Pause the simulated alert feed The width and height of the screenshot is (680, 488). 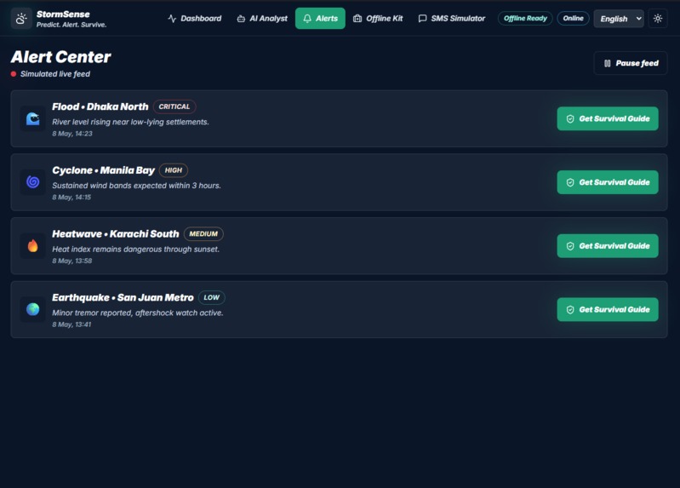point(631,63)
